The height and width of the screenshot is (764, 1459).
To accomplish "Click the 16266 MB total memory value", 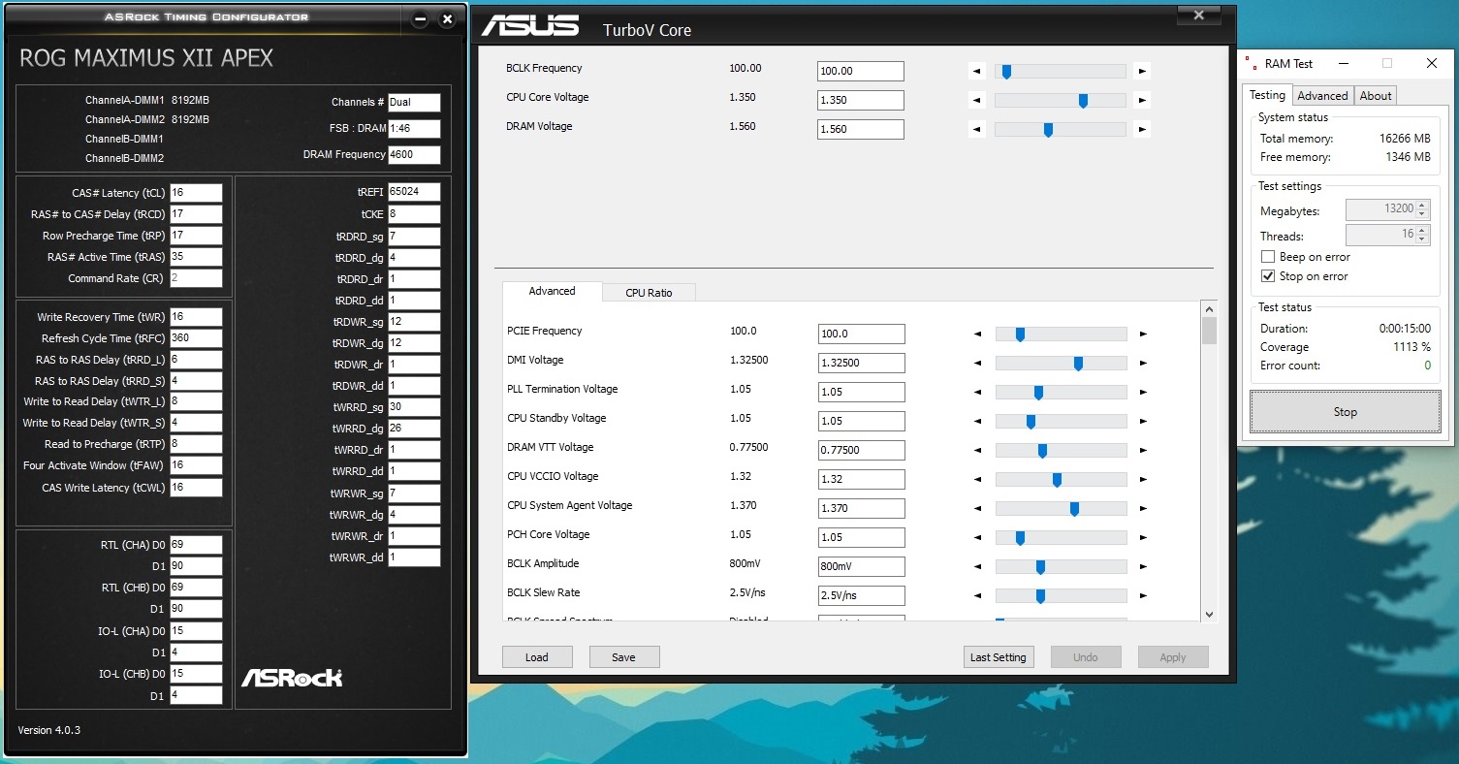I will pyautogui.click(x=1405, y=139).
